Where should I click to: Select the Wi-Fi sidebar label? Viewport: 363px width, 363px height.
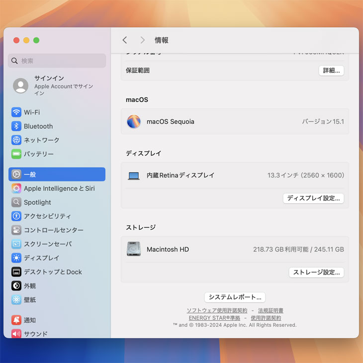(x=32, y=112)
